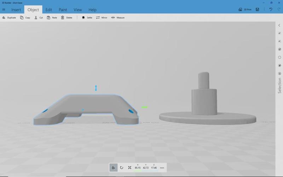Click the 3D Print label
This screenshot has height=177, width=283.
pyautogui.click(x=248, y=10)
